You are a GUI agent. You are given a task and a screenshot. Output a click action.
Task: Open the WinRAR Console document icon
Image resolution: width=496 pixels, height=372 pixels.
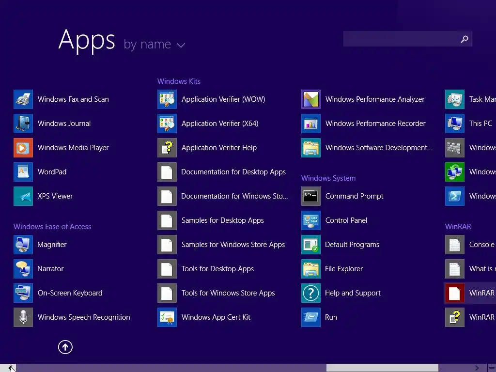point(455,245)
